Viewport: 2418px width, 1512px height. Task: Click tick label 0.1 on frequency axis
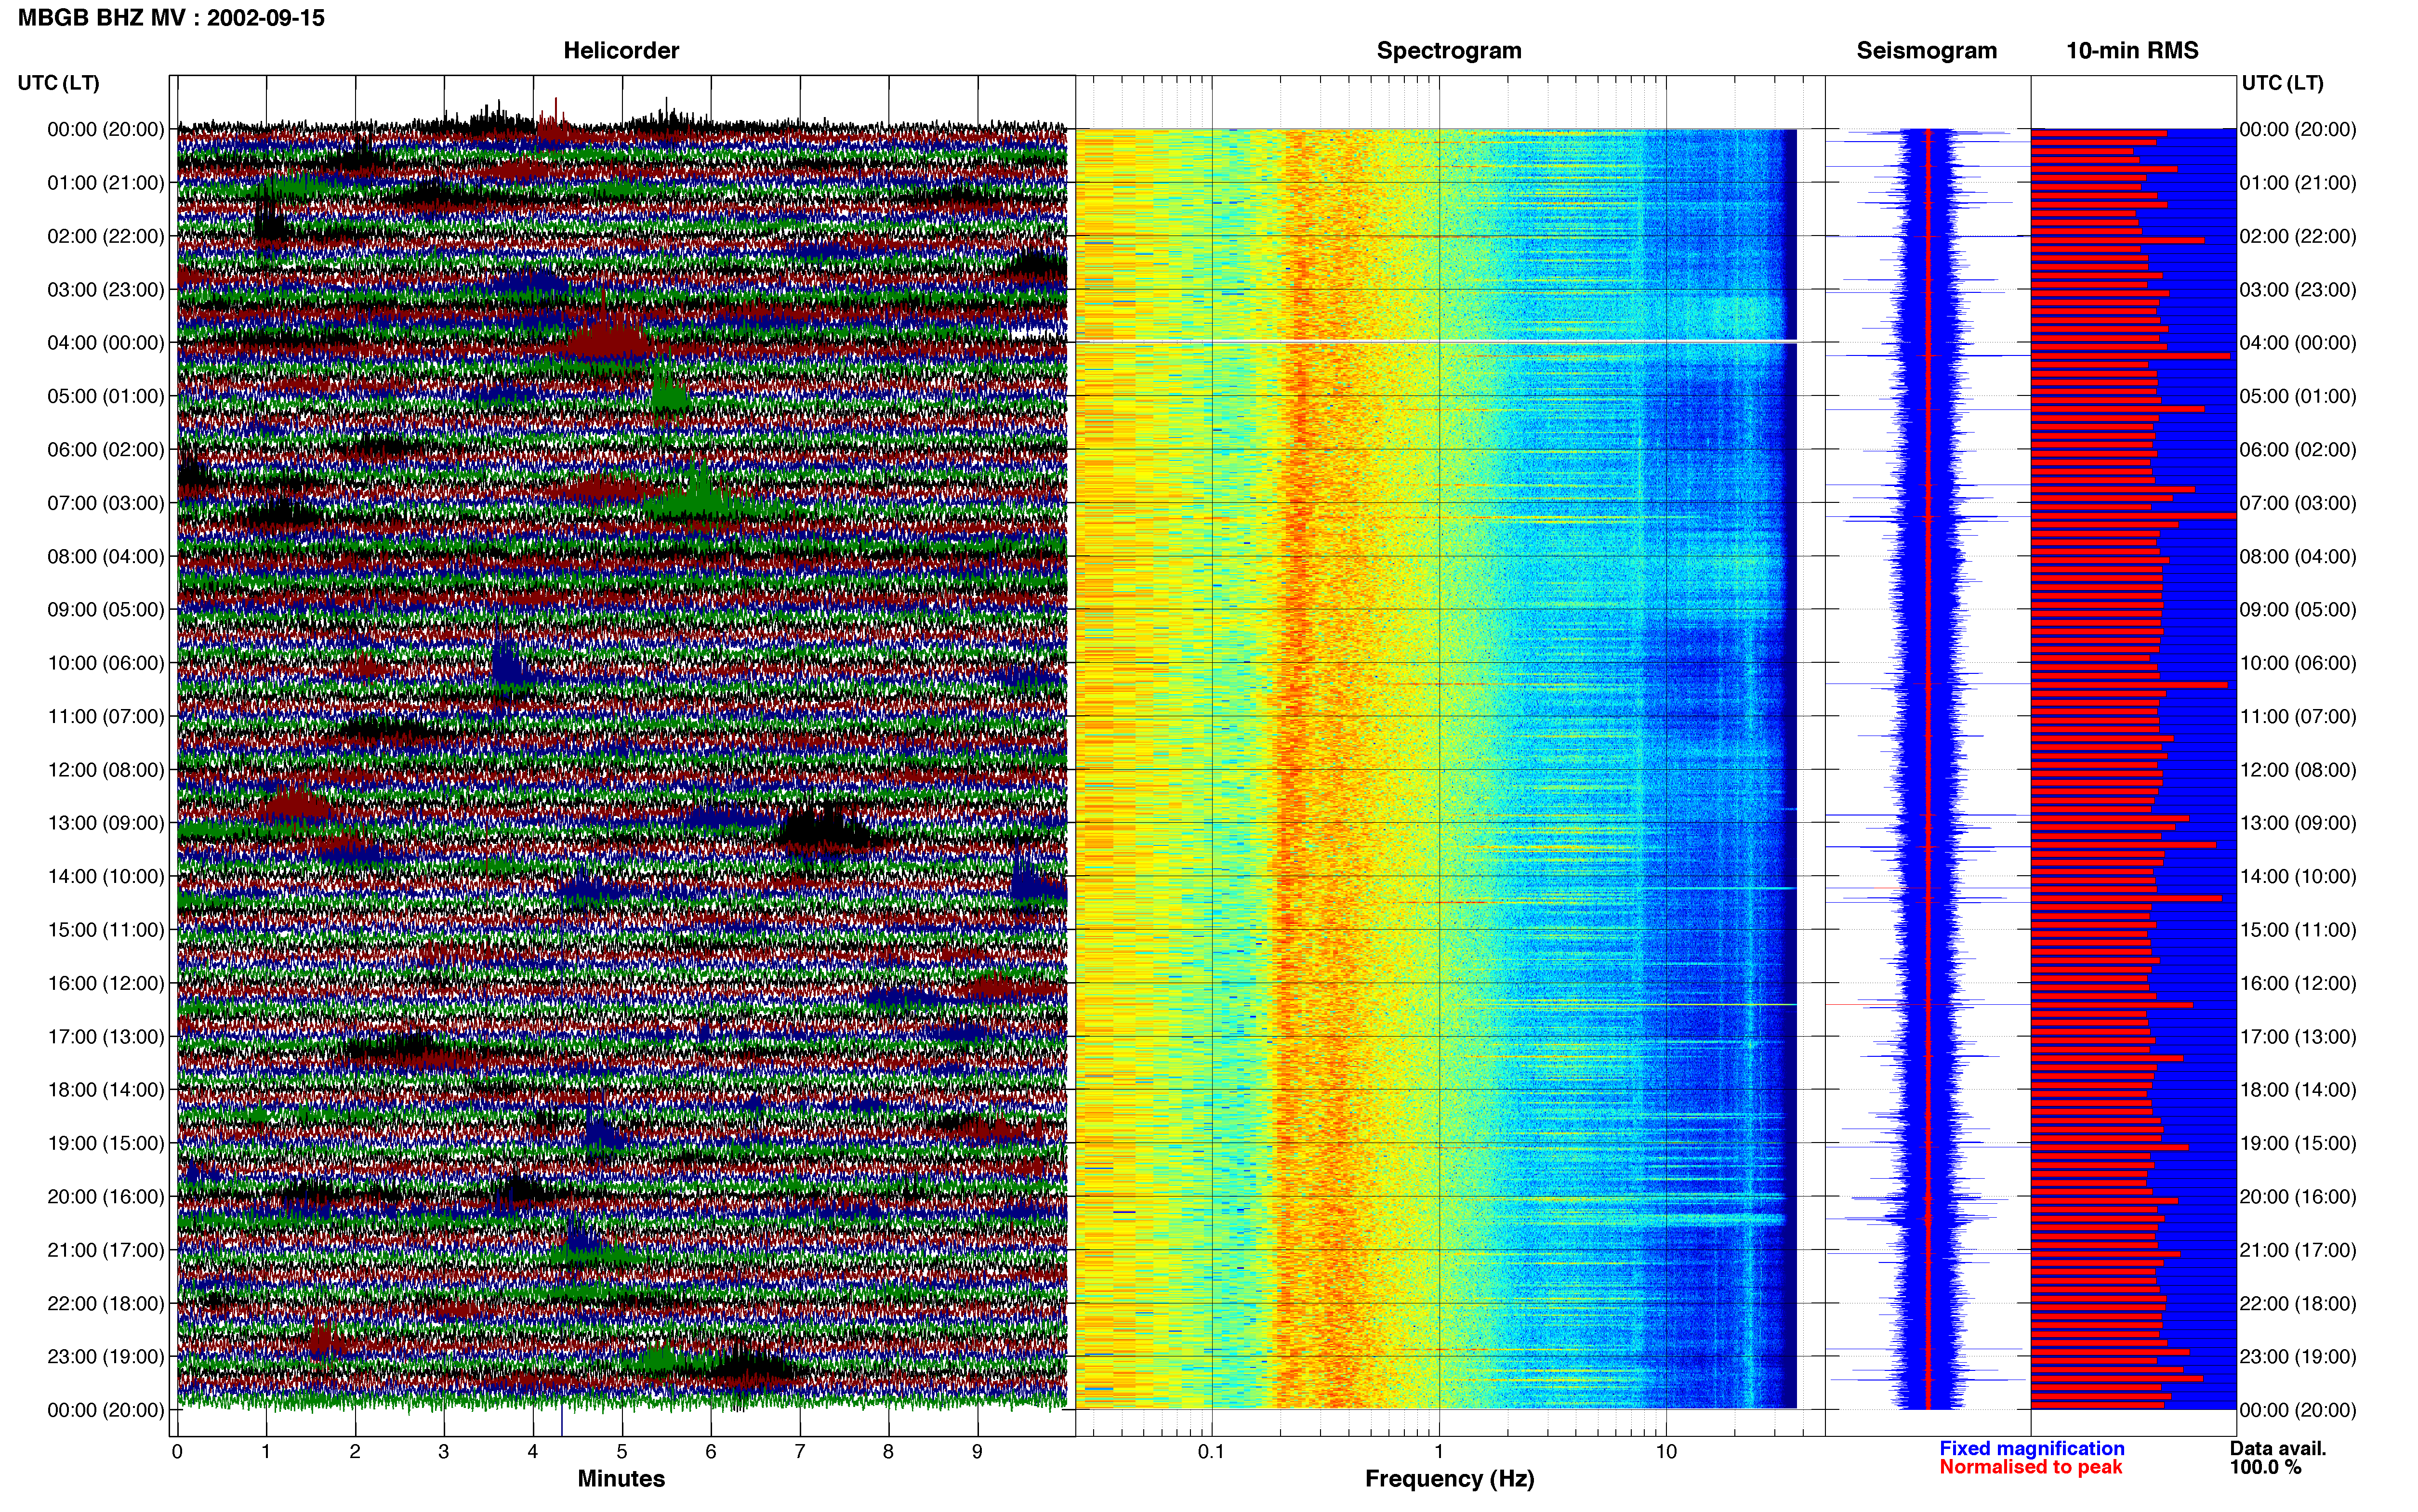click(x=1212, y=1452)
